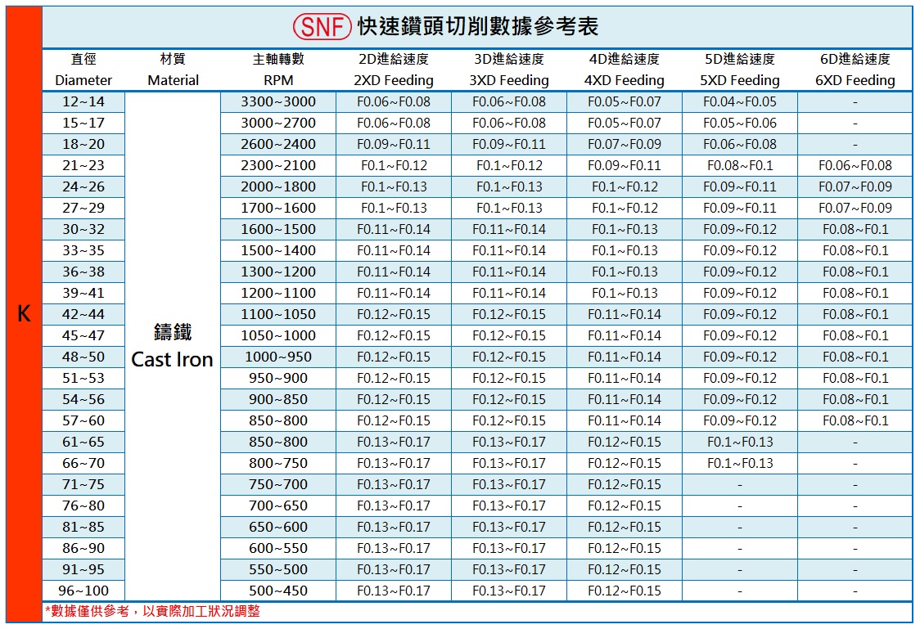Click 2XD feeding F0.13~F0.17 in row 81~85
The height and width of the screenshot is (629, 920).
pos(394,527)
